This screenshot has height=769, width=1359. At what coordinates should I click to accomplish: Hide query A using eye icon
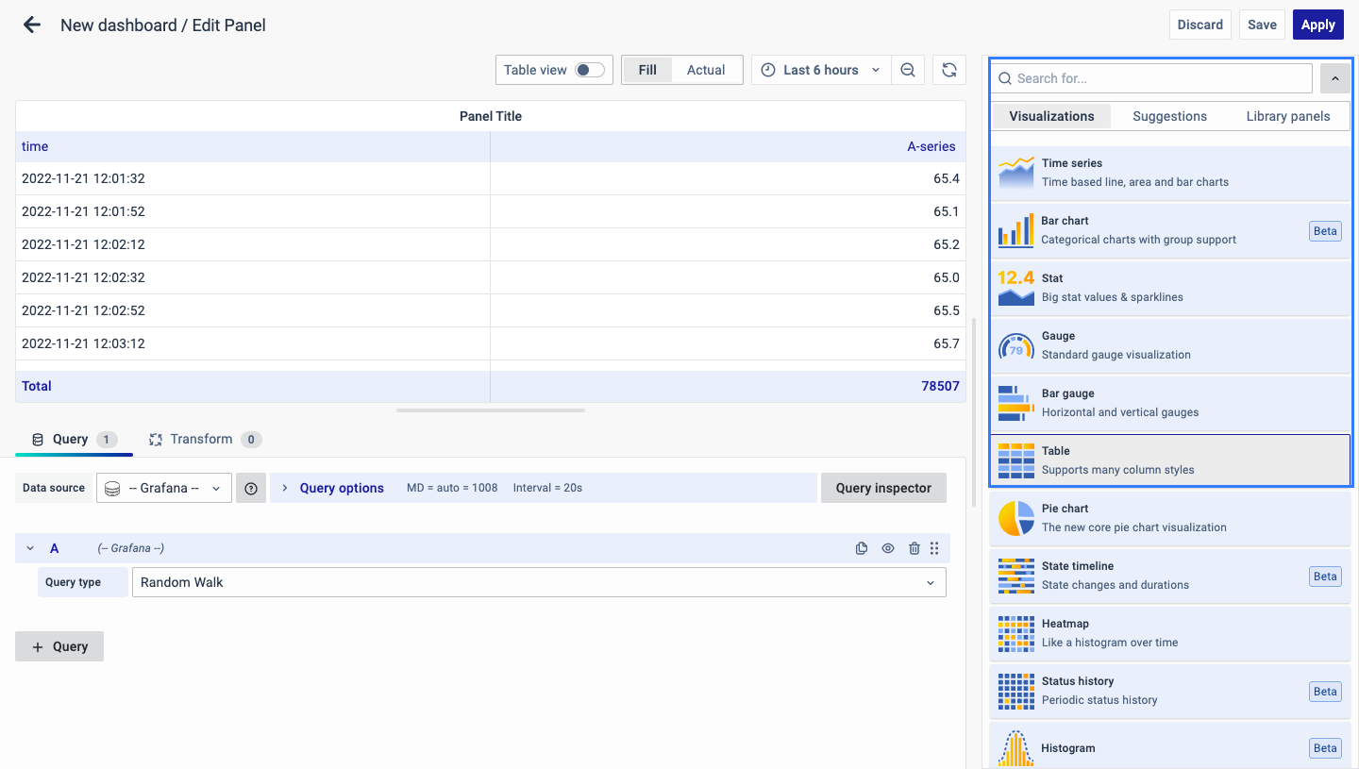(x=888, y=548)
